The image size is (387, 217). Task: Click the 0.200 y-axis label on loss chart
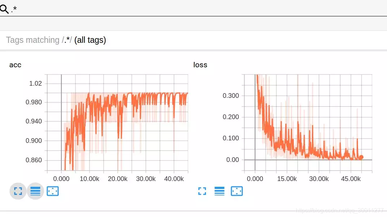click(x=231, y=117)
